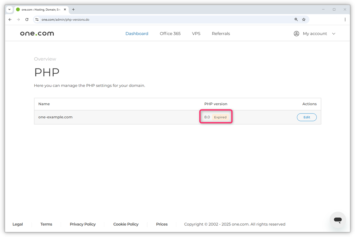Reload the page

point(27,19)
